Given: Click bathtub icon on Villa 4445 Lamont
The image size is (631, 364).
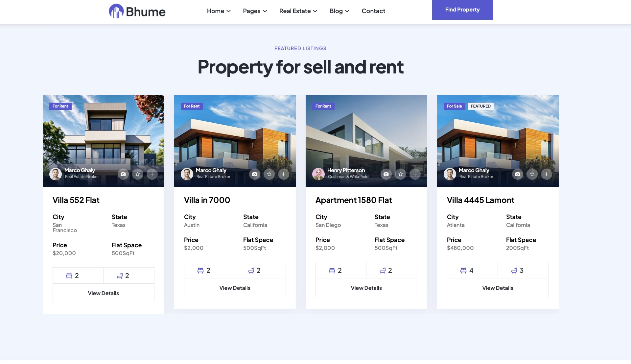Looking at the screenshot, I should pos(514,271).
